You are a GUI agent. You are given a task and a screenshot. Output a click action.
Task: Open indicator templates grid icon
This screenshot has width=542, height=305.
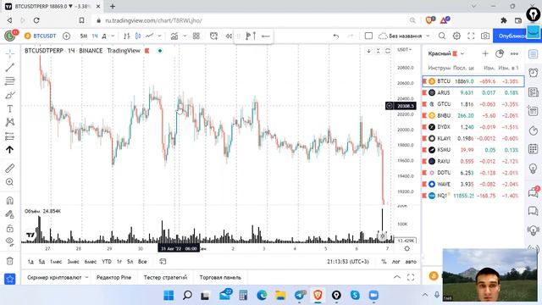point(196,36)
